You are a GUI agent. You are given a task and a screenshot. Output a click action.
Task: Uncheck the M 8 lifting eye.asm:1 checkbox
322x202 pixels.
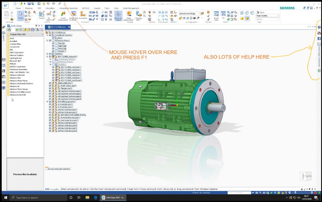(x=50, y=102)
